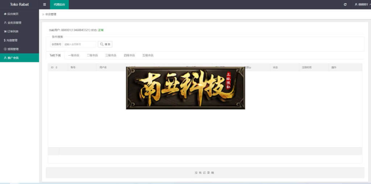371x184 pixels.
Task: Switch to the 三级会员 tab
Action: 111,55
